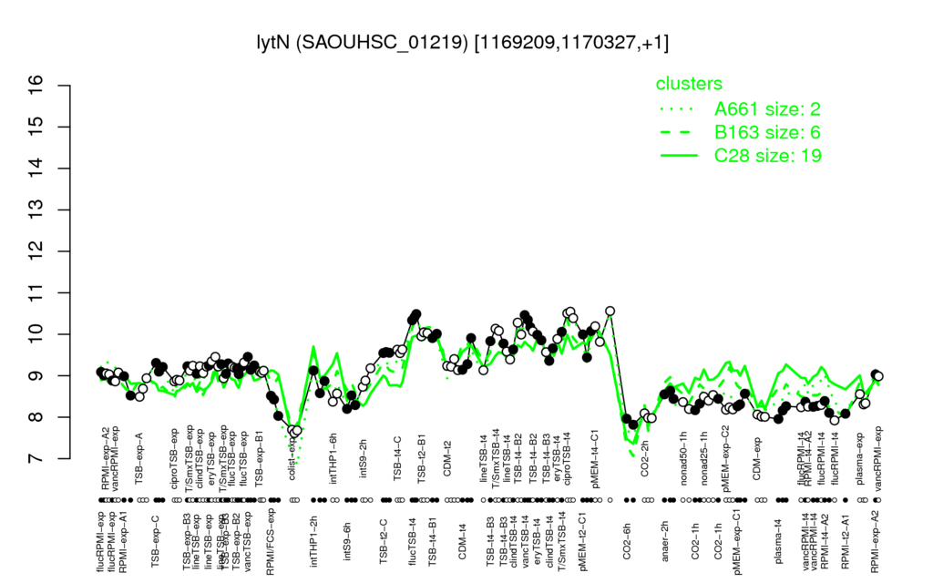Click the upper label TSB-t4-C
933x583 pixels.
398,457
